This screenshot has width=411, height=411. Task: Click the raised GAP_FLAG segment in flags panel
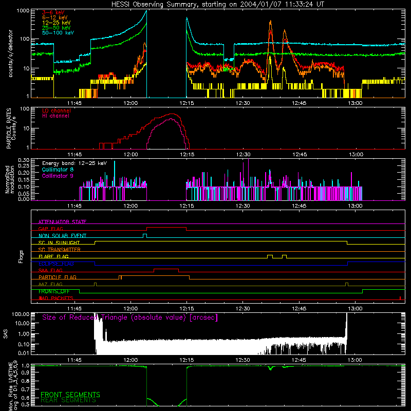[166, 228]
